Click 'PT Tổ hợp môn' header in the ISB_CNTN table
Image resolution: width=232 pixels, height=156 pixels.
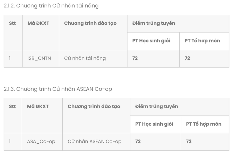point(202,41)
